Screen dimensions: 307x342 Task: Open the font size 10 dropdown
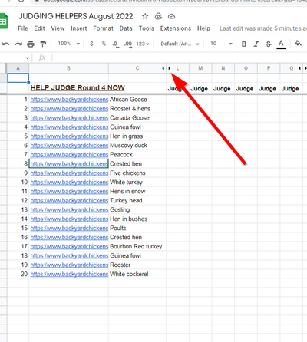tap(221, 44)
